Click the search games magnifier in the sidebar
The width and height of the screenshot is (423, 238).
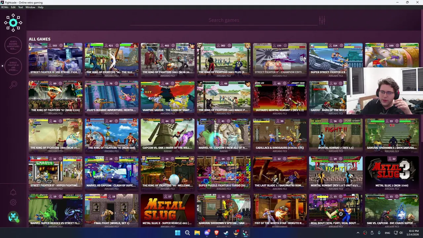click(x=13, y=85)
